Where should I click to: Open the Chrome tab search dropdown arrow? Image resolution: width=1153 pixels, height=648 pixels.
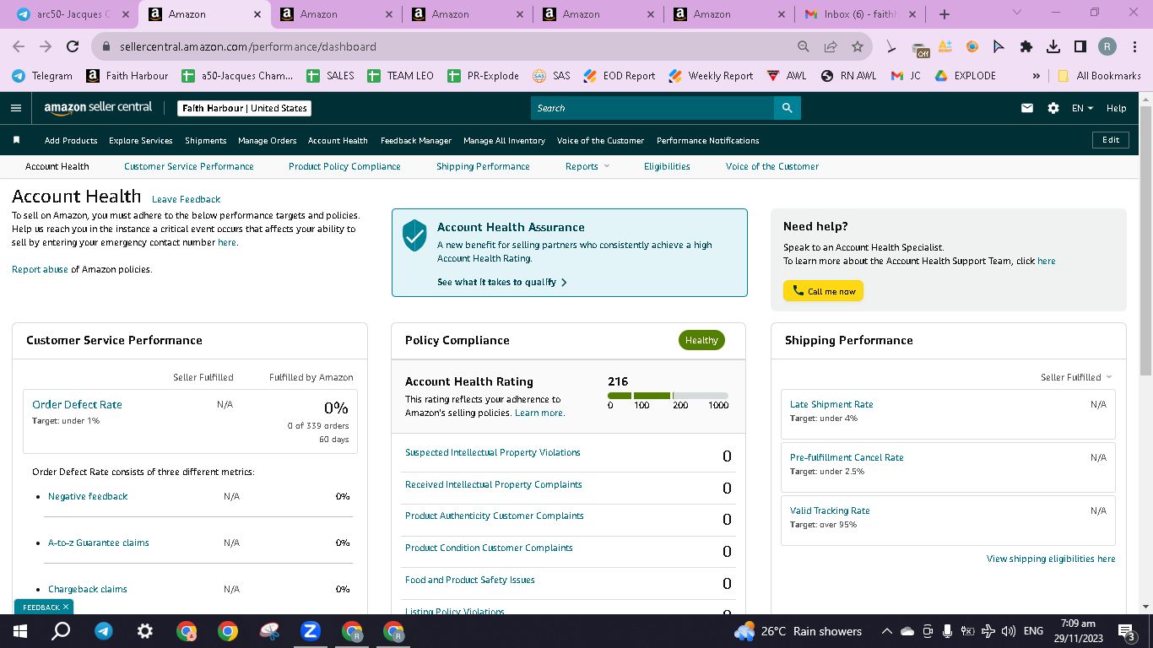point(1016,12)
